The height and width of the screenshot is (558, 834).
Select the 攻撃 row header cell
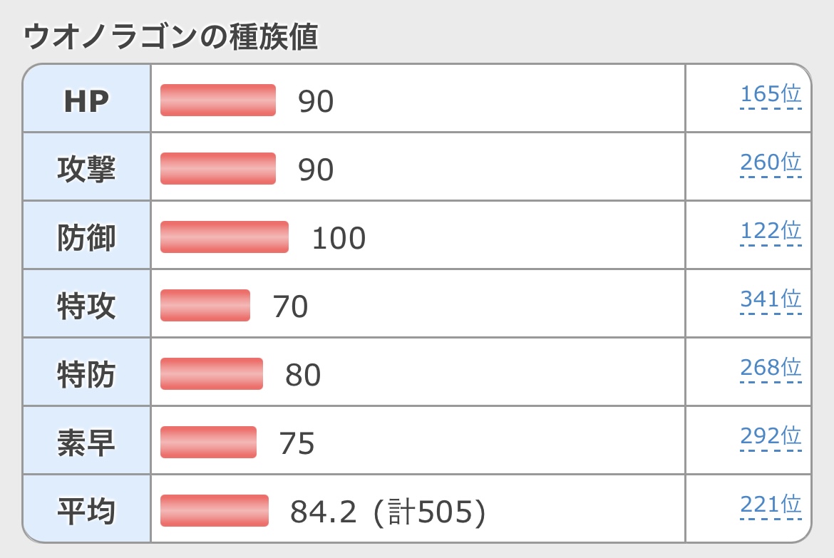pyautogui.click(x=86, y=169)
